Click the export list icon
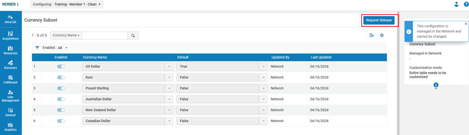The image size is (469, 135). (x=372, y=35)
